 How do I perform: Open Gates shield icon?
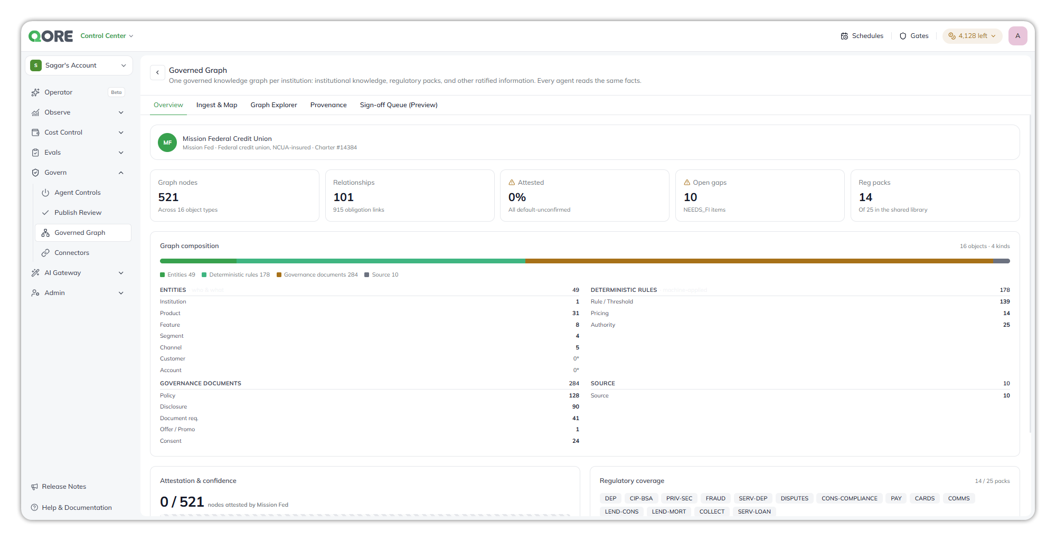[903, 36]
